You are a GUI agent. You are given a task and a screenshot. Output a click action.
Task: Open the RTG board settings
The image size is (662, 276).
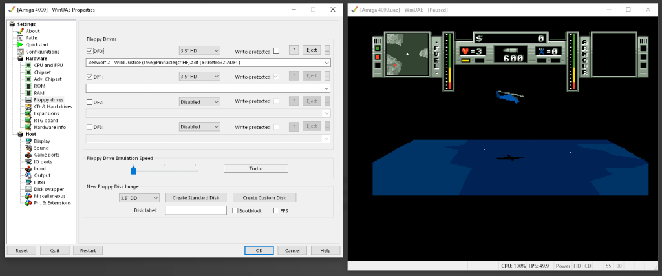tap(46, 121)
